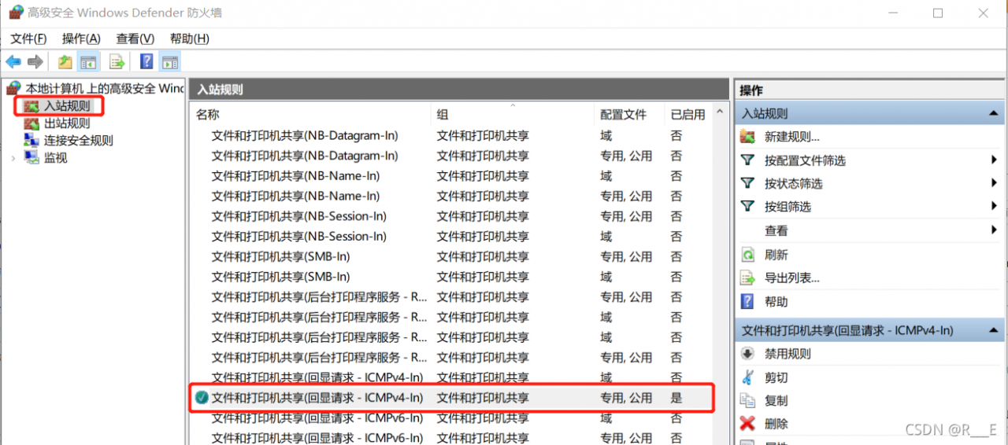Click the 连接安全规则 tree icon
Screen dimensions: 1008x445
(31, 141)
